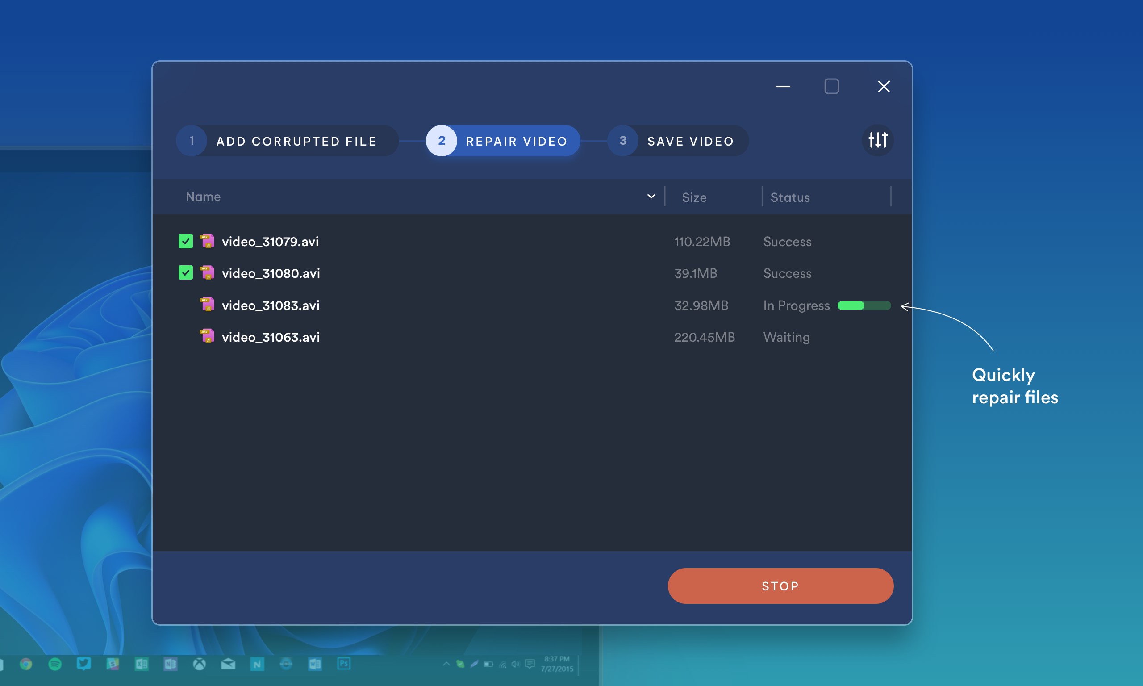Click the file icon for video_31079.avi
This screenshot has height=686, width=1143.
tap(207, 241)
